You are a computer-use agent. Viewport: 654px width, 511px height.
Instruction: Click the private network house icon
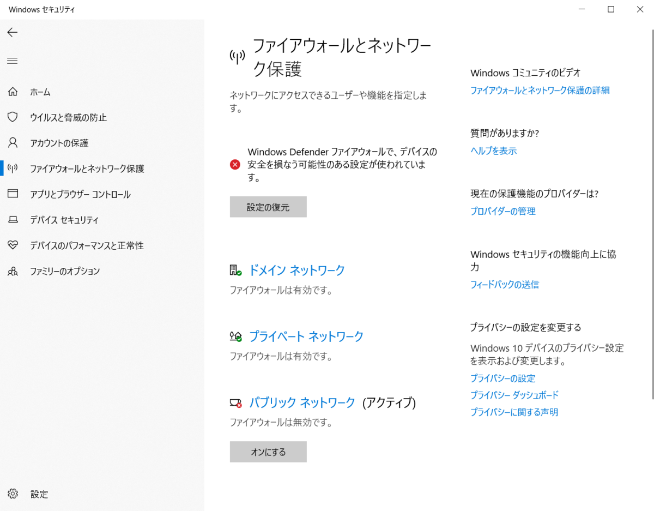coord(235,336)
